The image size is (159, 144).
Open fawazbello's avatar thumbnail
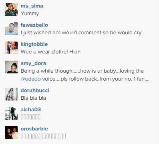pyautogui.click(x=11, y=29)
